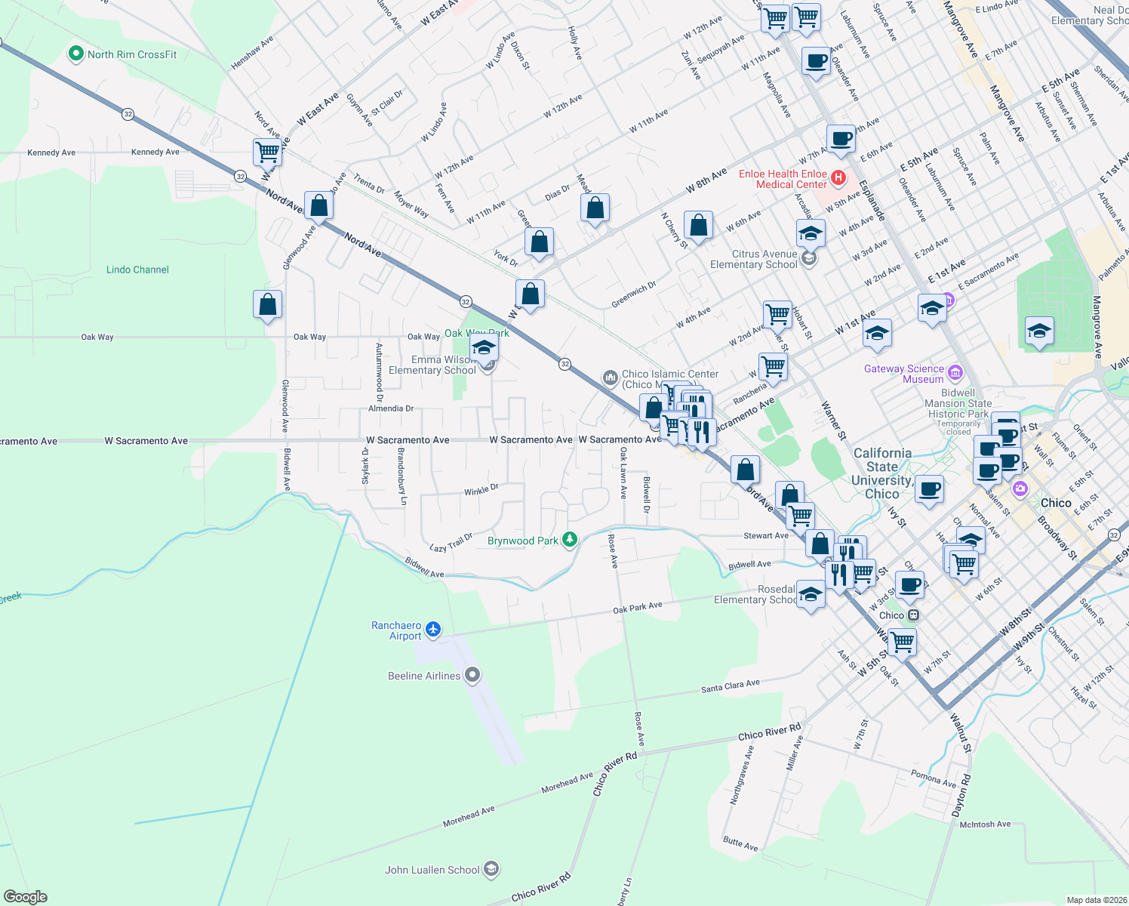
Task: Select the Bidwell Mansion State Historic Park label
Action: pyautogui.click(x=958, y=403)
